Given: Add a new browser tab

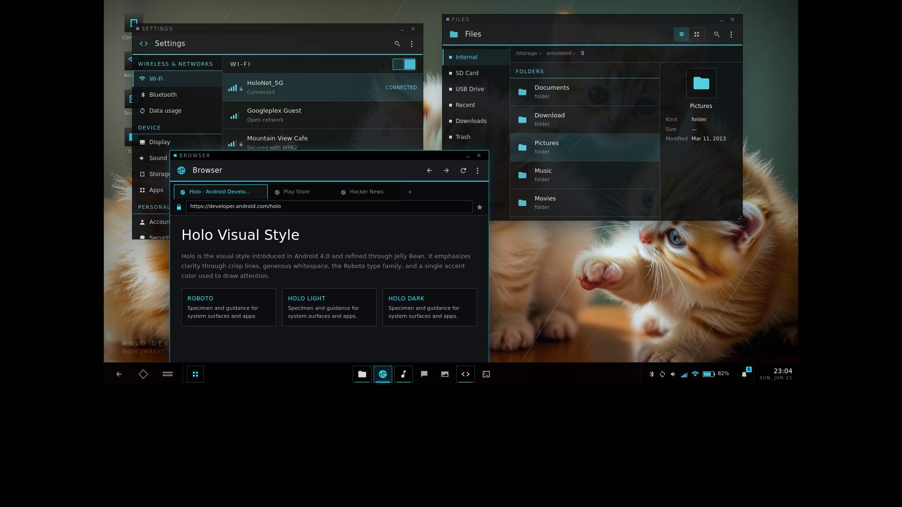Looking at the screenshot, I should (x=410, y=192).
